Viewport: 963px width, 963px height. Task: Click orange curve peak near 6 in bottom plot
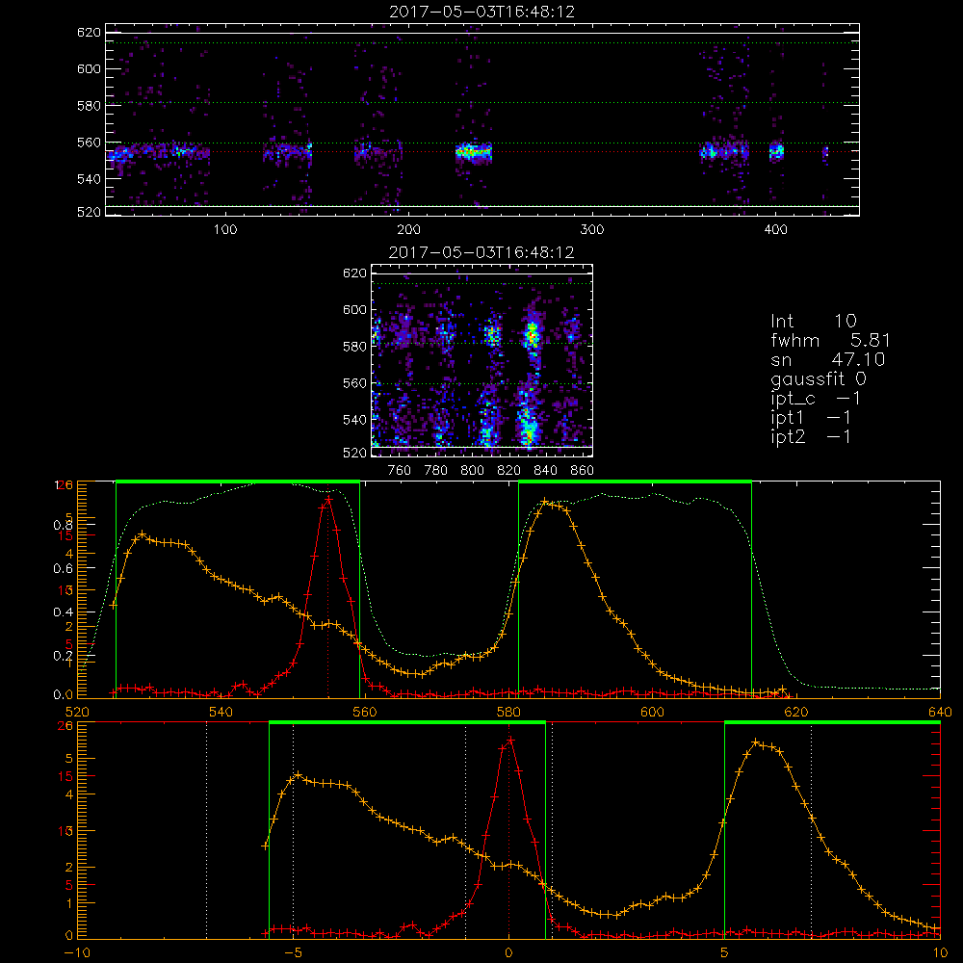click(756, 742)
